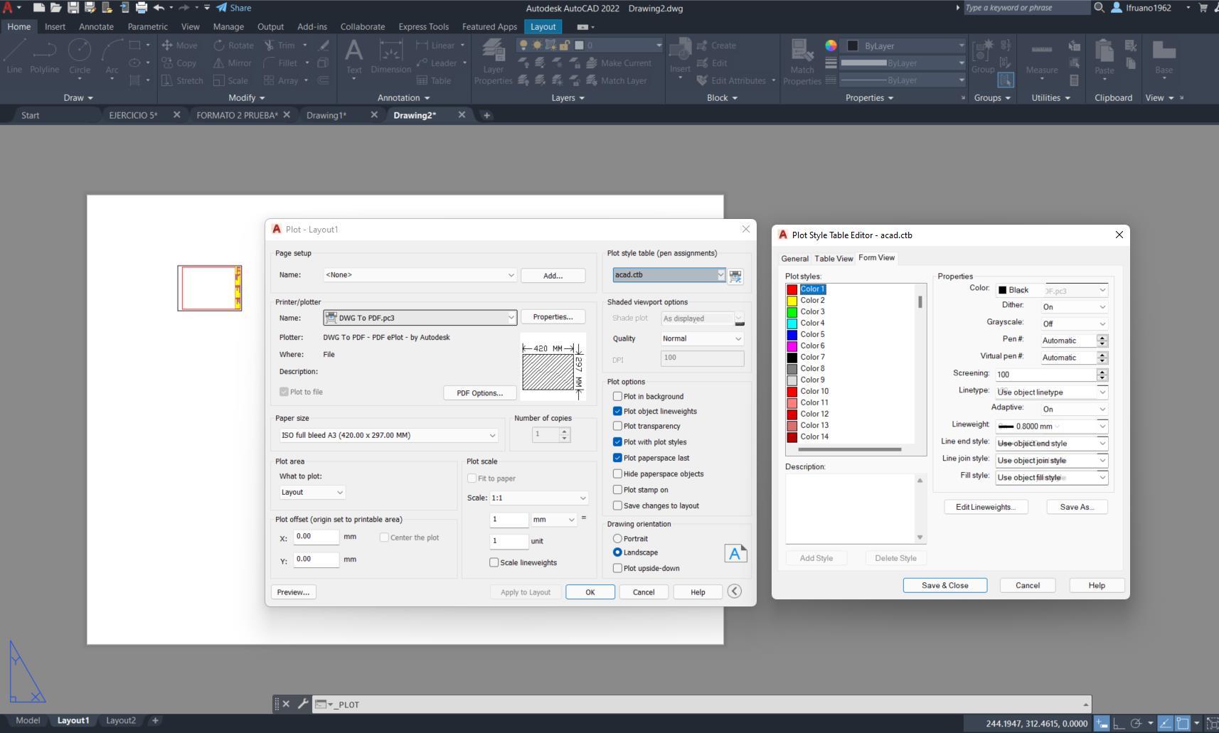Select the Arc drawing tool
Image resolution: width=1219 pixels, height=733 pixels.
[x=112, y=56]
